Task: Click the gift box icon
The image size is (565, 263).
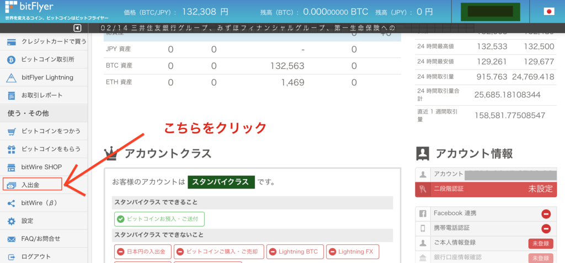Action: 12,149
